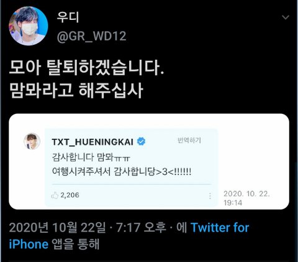Open the embedded screenshot image card
Screen dimensions: 298x262
coord(149,161)
